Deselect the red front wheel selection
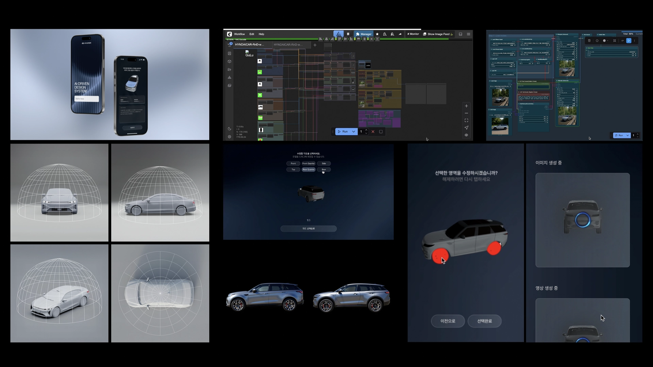Screen dimensions: 653x367 (440, 256)
